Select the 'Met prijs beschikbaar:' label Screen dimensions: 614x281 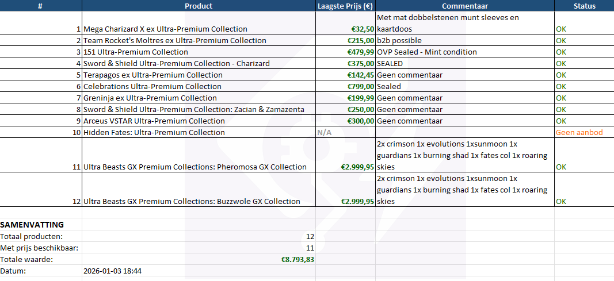tap(39, 248)
